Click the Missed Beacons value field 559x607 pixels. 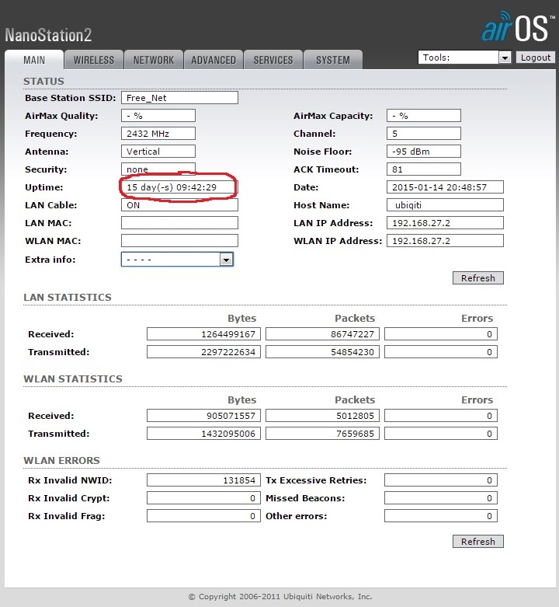pyautogui.click(x=441, y=498)
